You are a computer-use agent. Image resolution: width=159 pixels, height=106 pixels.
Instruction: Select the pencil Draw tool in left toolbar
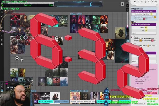click(x=2, y=16)
